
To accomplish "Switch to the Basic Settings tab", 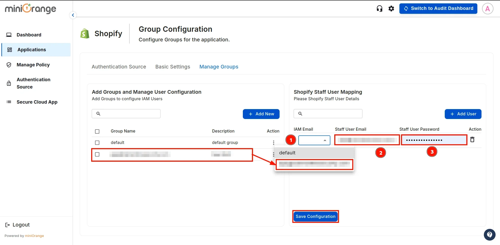I will (172, 67).
